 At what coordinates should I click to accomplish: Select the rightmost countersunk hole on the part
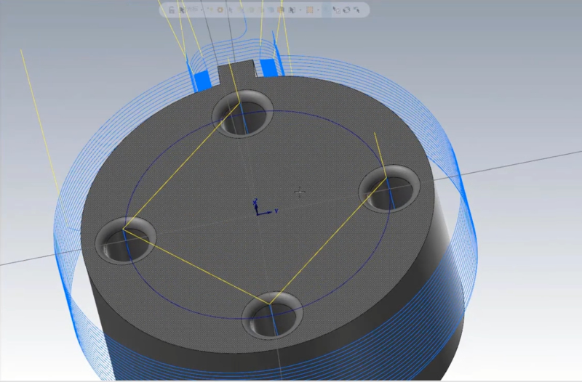389,188
